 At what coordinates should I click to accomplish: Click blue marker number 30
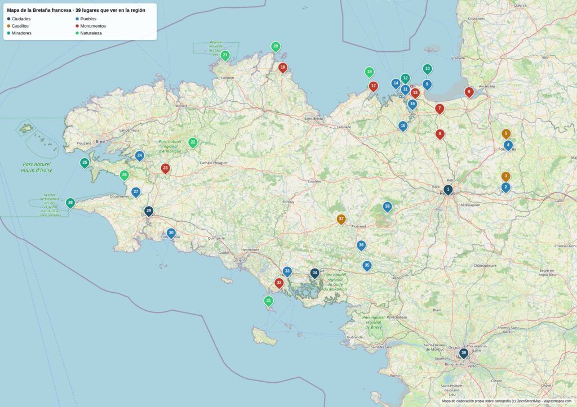click(x=171, y=234)
